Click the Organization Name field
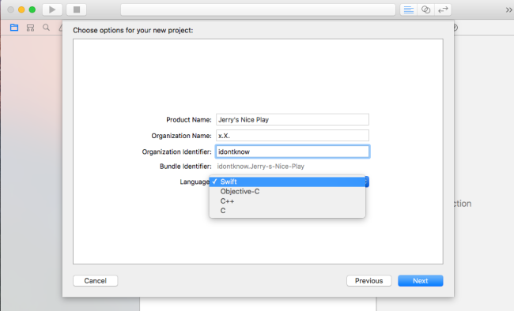The height and width of the screenshot is (311, 514). pos(293,136)
